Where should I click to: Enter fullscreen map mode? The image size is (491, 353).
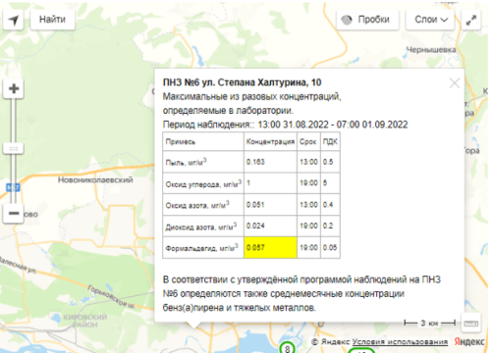pyautogui.click(x=471, y=21)
